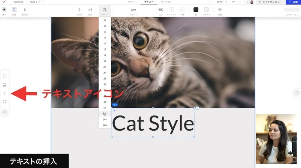Open the layers panel icon on right edge
Image resolution: width=301 pixels, height=168 pixels.
coord(297,93)
